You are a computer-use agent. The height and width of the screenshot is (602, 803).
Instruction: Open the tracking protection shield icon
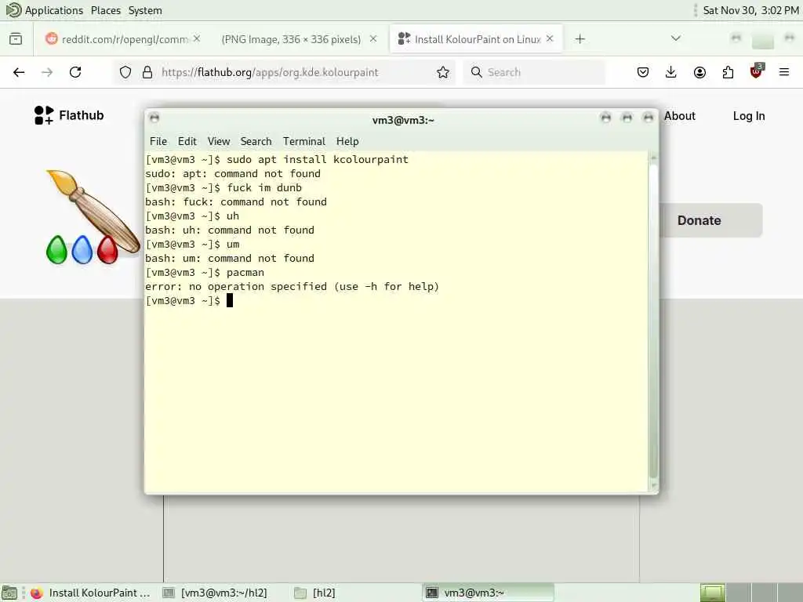(x=125, y=72)
